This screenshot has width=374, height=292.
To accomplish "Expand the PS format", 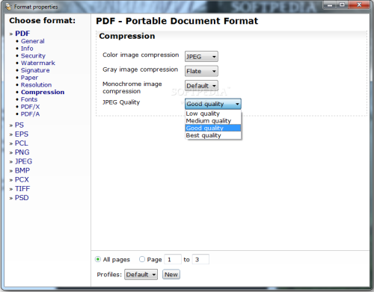I will click(19, 125).
